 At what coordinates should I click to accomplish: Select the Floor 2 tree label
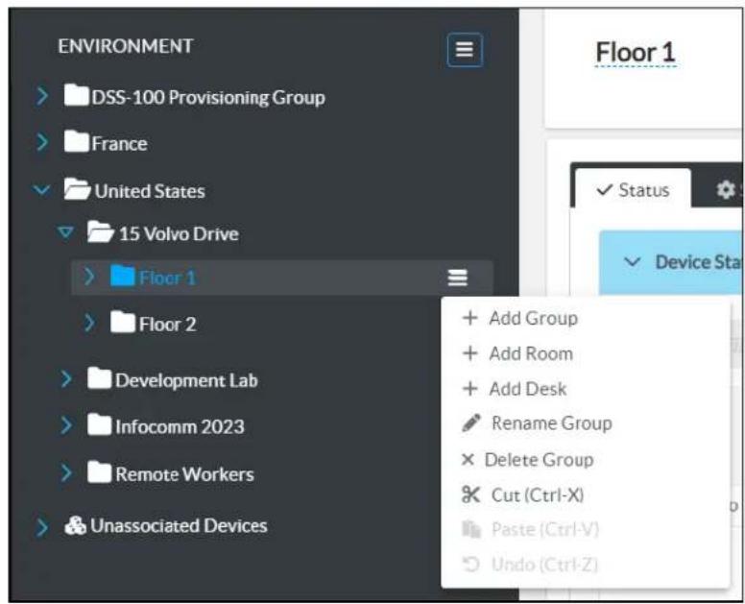pos(167,325)
